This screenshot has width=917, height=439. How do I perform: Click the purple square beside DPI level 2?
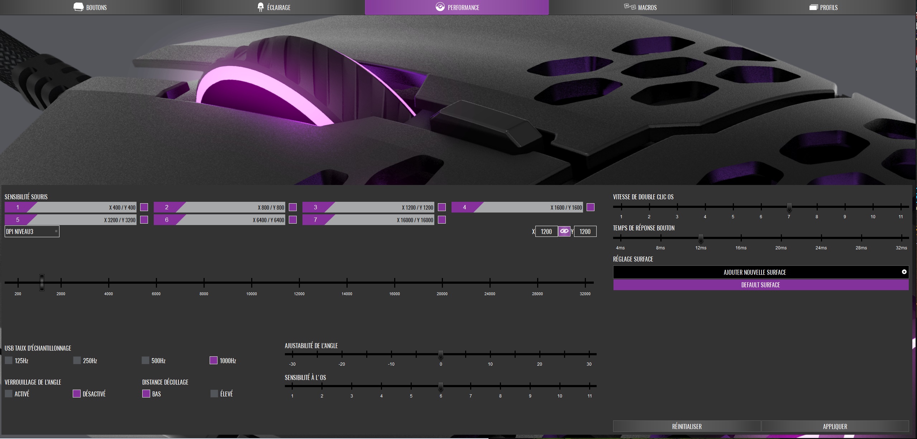coord(293,207)
